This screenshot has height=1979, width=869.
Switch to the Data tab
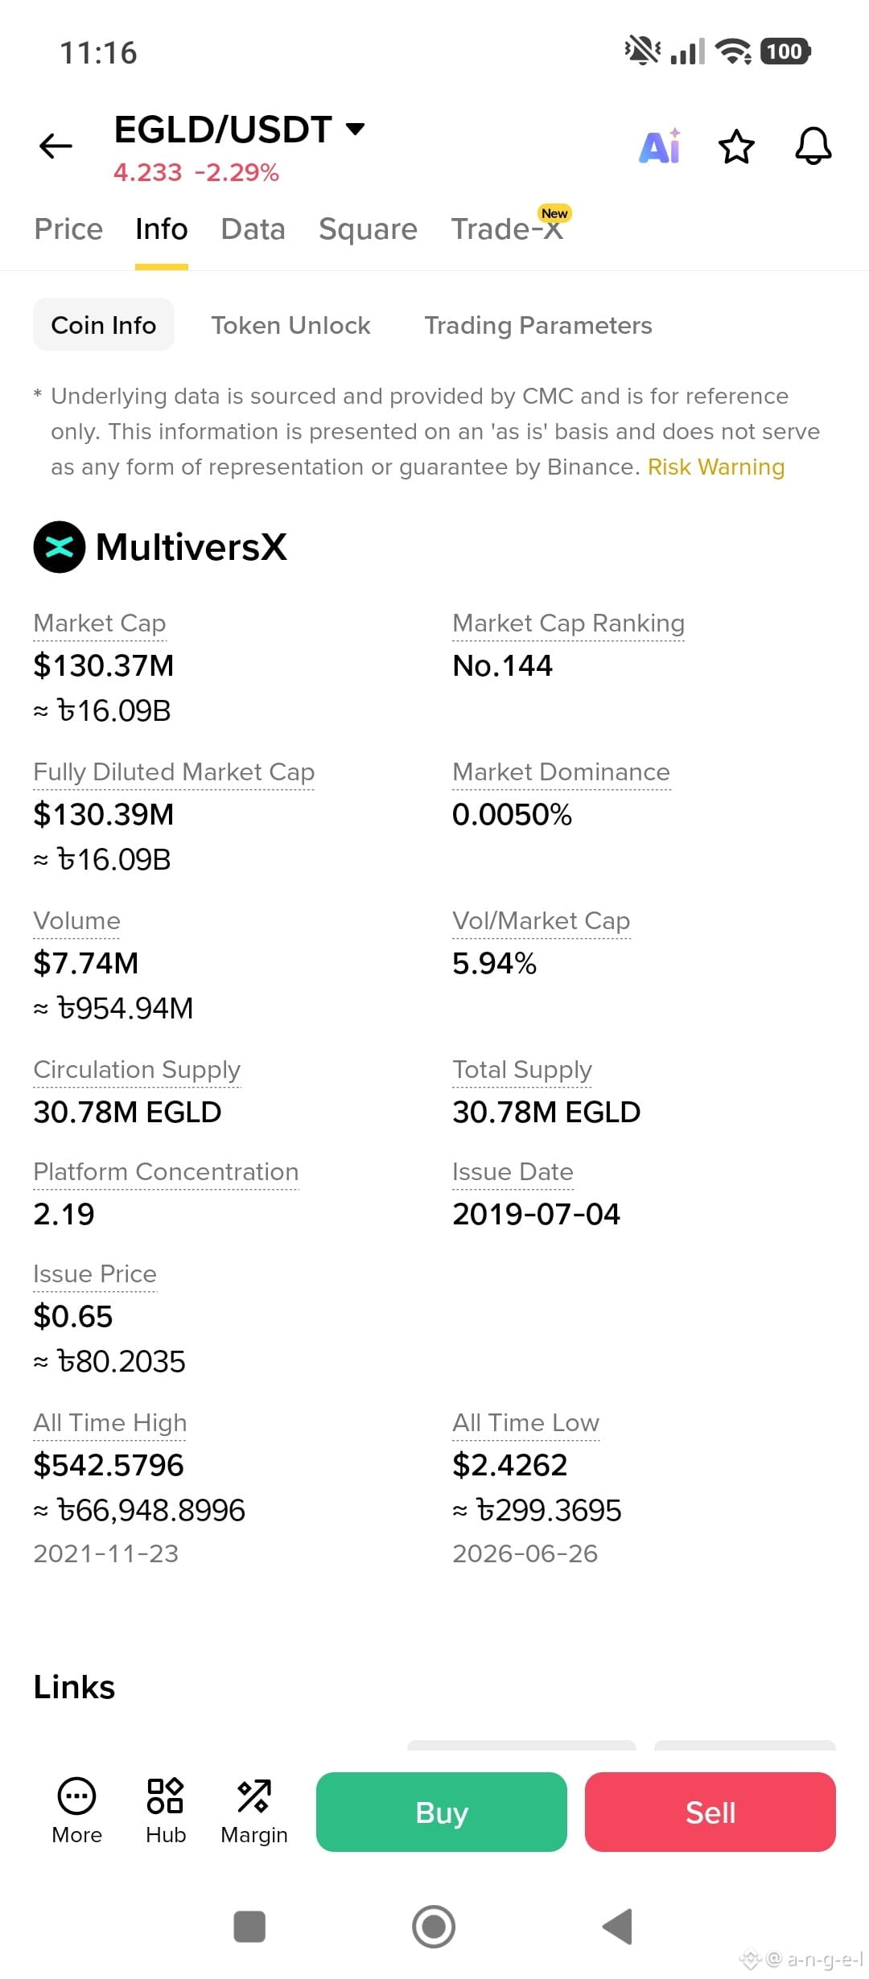tap(253, 229)
